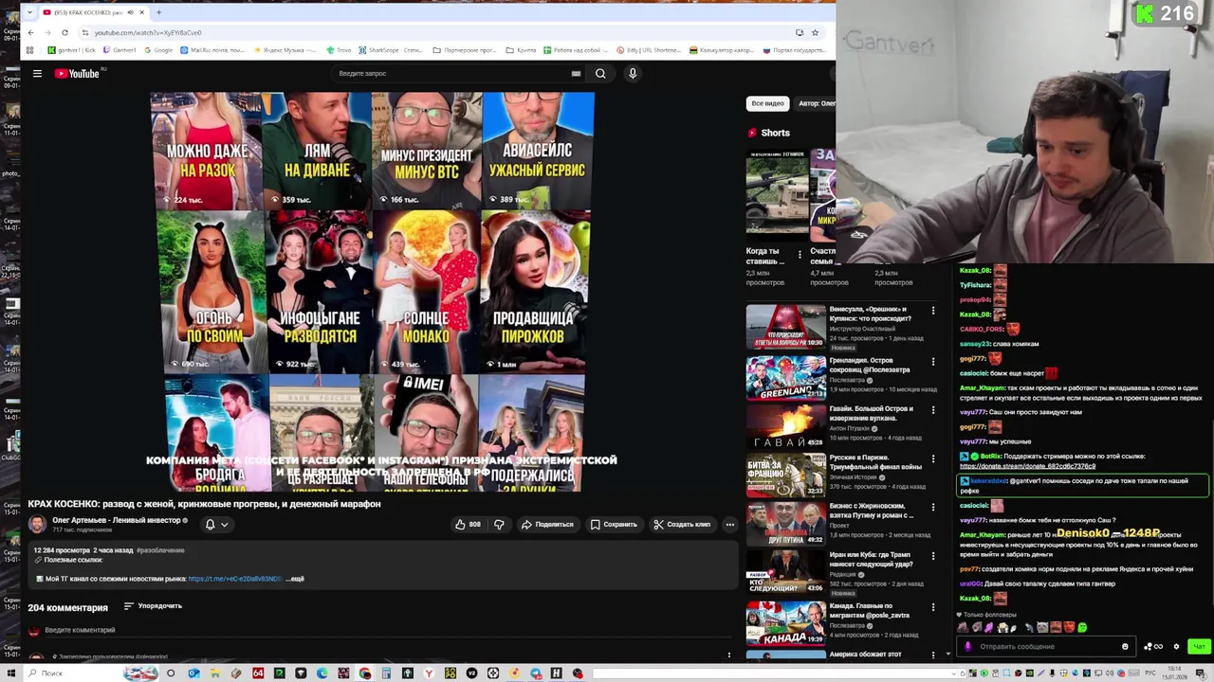This screenshot has height=682, width=1214.
Task: Open the Google bookmark
Action: coord(158,50)
